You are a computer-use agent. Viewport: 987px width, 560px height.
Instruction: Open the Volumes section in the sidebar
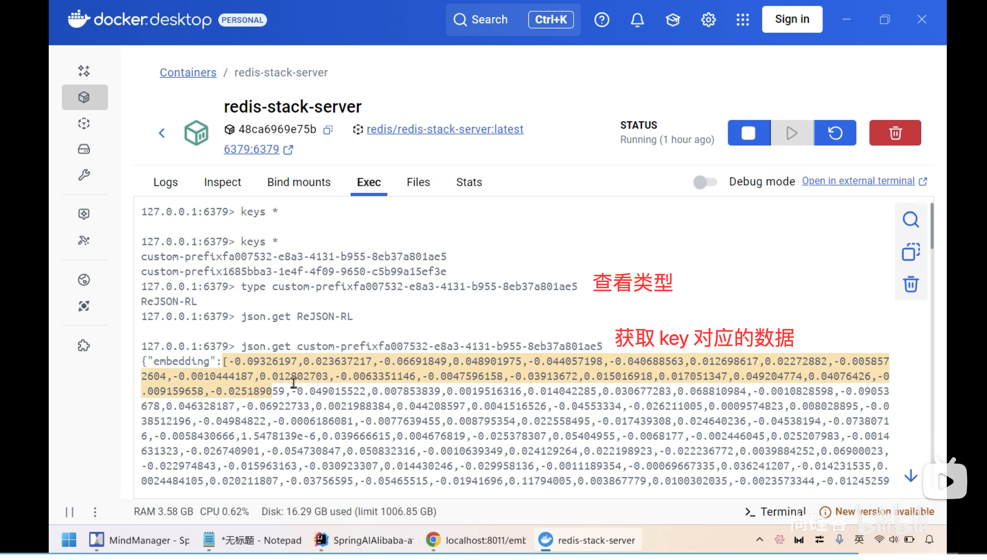(x=84, y=149)
